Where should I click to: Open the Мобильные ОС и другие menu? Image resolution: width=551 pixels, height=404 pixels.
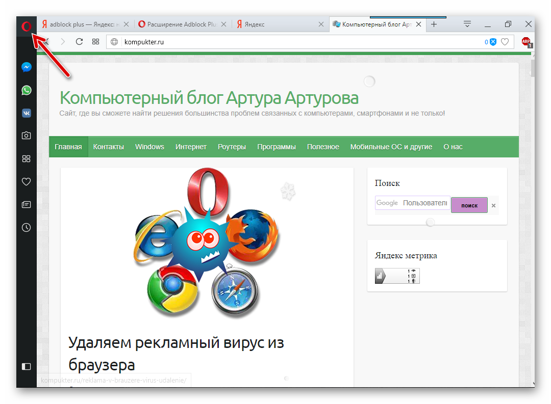pos(391,147)
